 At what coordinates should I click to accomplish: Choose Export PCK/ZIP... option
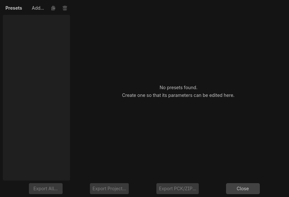point(177,188)
